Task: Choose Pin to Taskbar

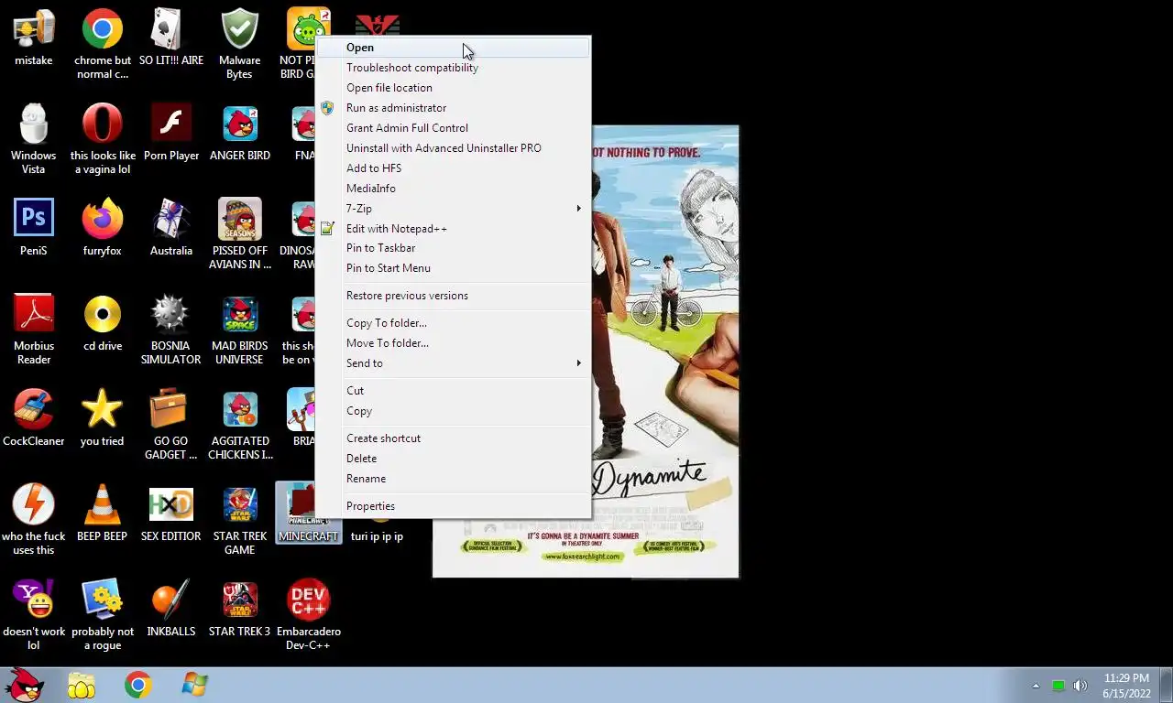Action: coord(453,248)
